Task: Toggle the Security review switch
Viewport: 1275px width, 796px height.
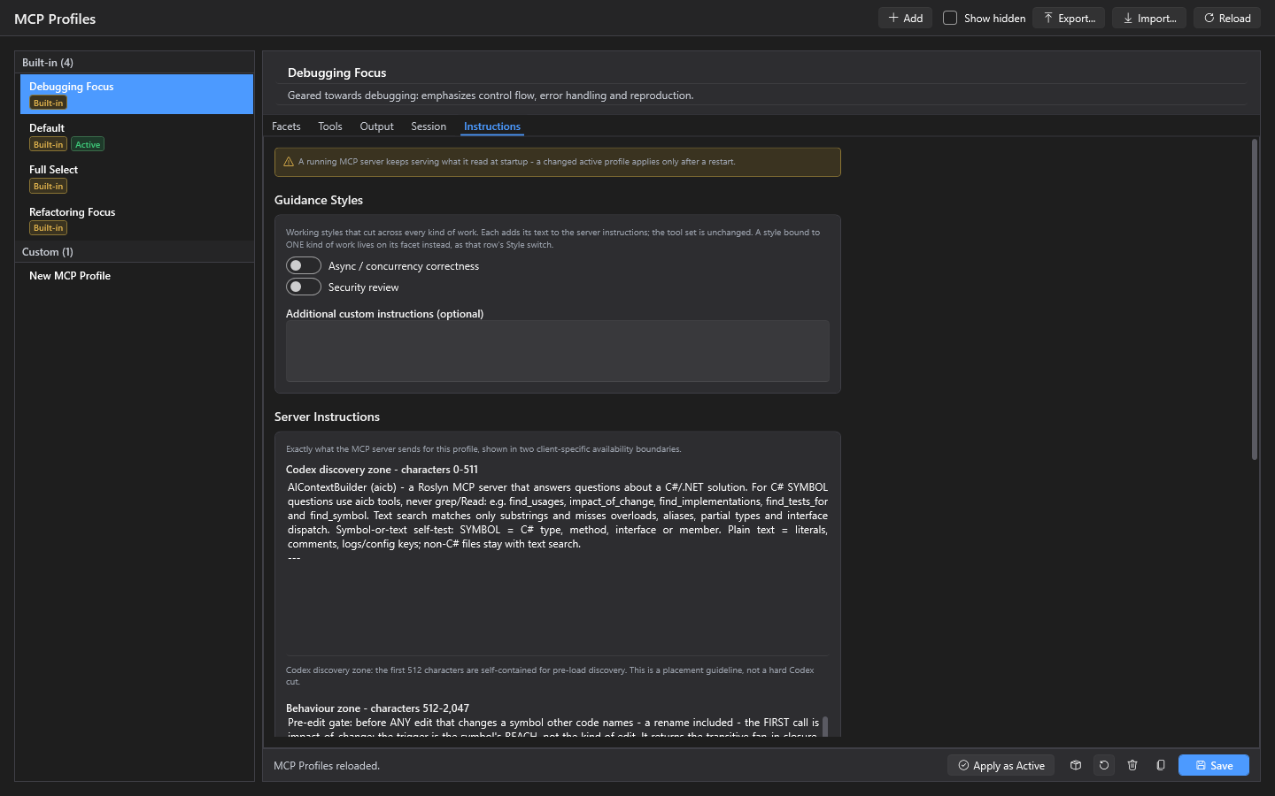Action: click(304, 287)
